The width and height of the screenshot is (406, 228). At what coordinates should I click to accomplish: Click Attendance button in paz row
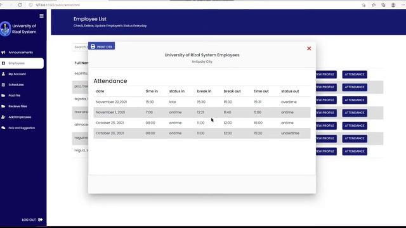(355, 87)
